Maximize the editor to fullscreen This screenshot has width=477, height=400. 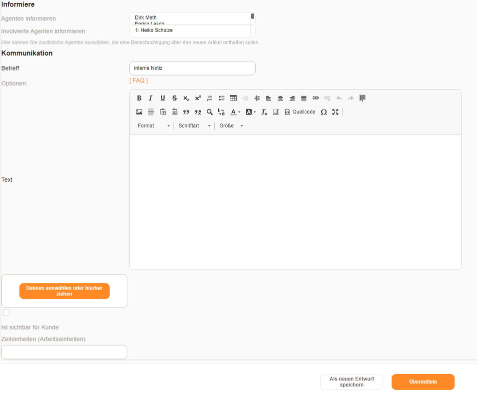(x=335, y=112)
